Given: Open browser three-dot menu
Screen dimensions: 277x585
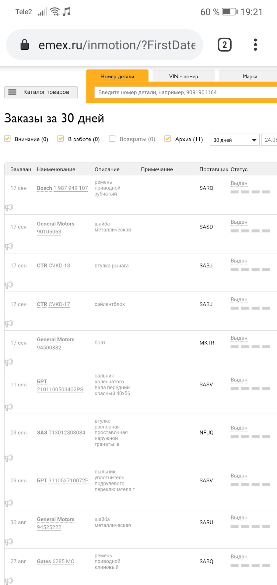Looking at the screenshot, I should [255, 45].
